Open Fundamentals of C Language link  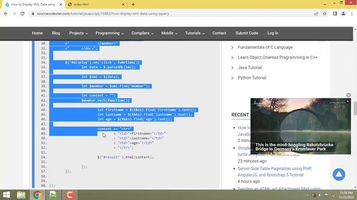pyautogui.click(x=265, y=47)
